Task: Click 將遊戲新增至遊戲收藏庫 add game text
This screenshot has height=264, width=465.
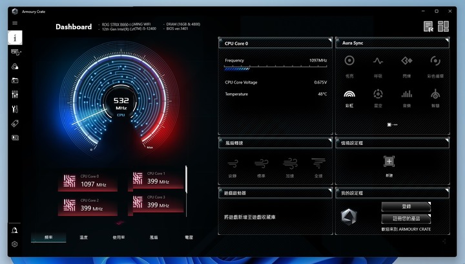Action: [250, 217]
